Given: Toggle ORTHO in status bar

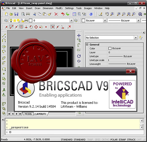Looking at the screenshot, I should [105, 140].
